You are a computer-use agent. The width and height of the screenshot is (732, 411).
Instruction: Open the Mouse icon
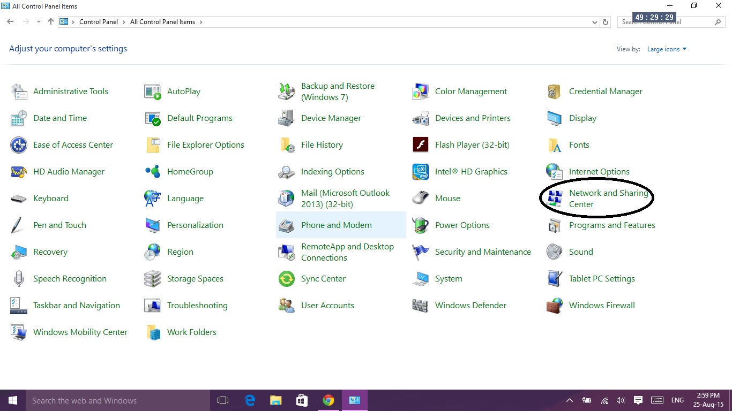click(x=421, y=199)
